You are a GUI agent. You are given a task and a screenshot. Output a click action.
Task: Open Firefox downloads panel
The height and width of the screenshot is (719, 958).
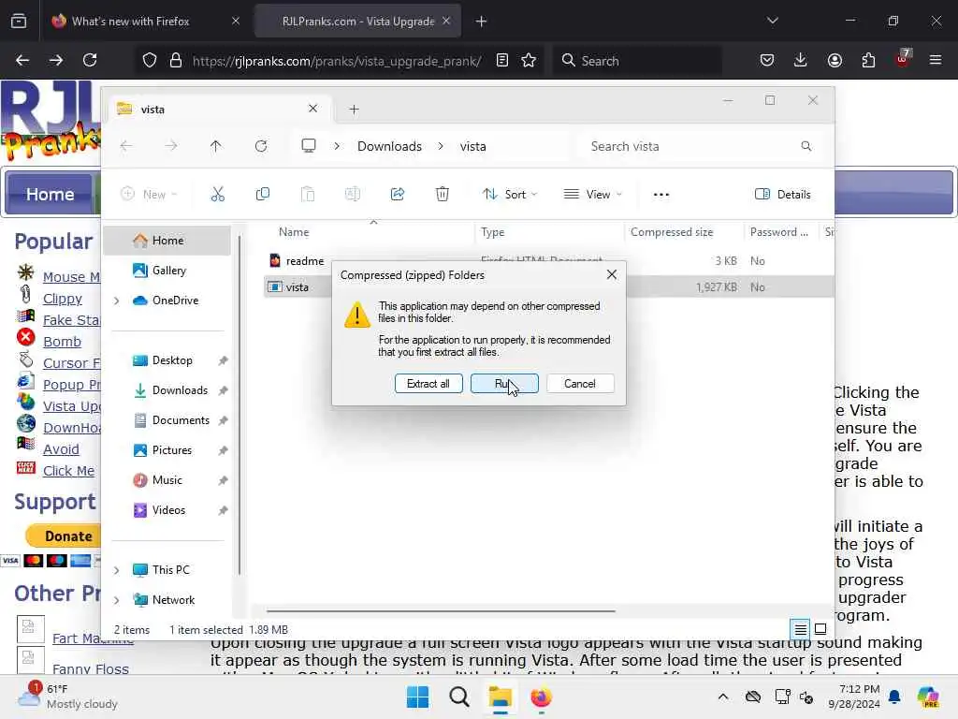click(801, 60)
